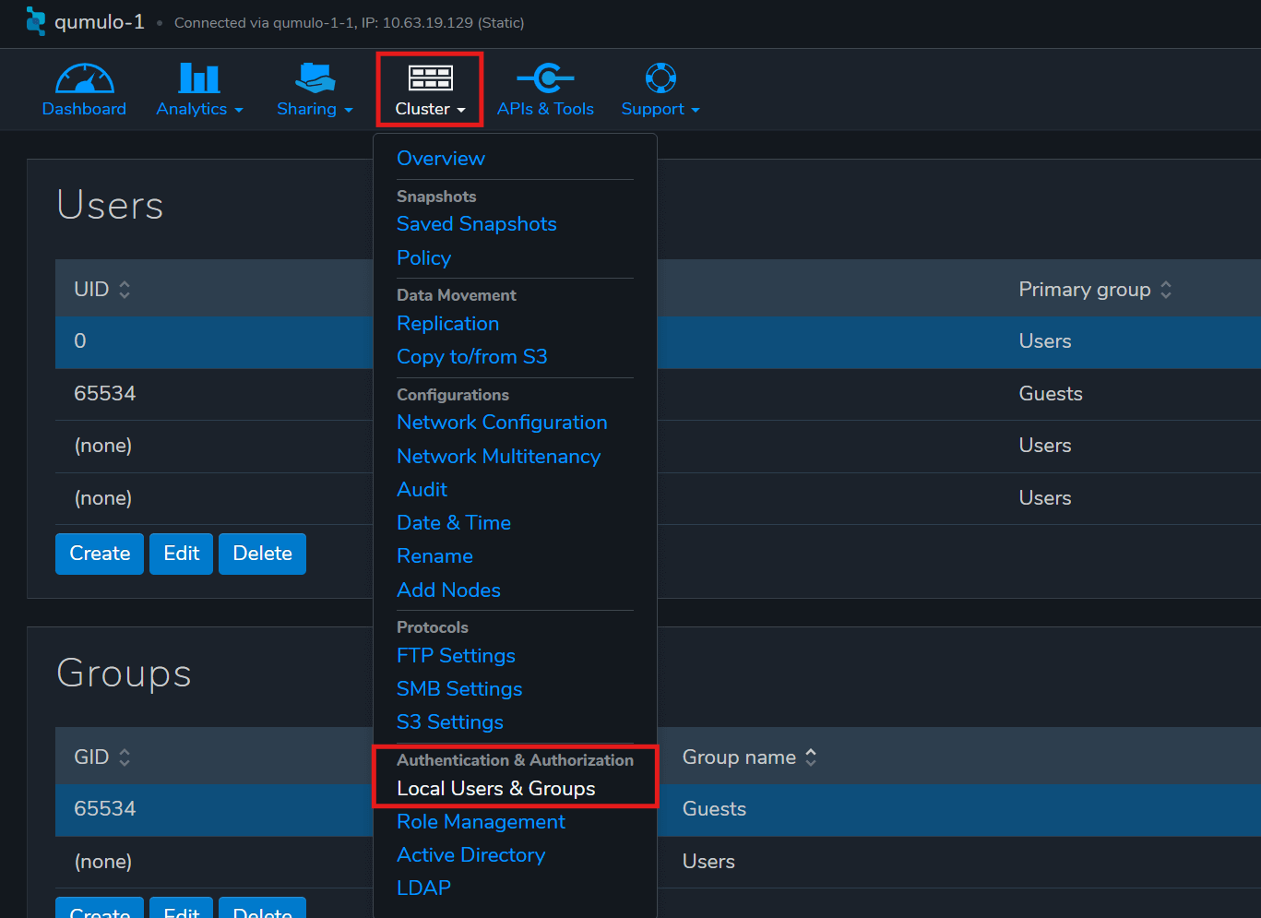Screen dimensions: 1261x918
Task: Sort users by UID column arrows
Action: [125, 290]
